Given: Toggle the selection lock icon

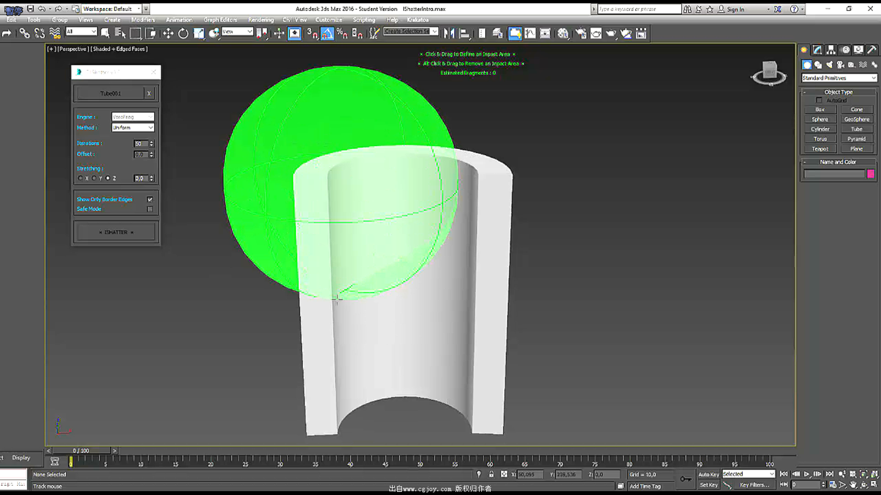Looking at the screenshot, I should (x=491, y=474).
